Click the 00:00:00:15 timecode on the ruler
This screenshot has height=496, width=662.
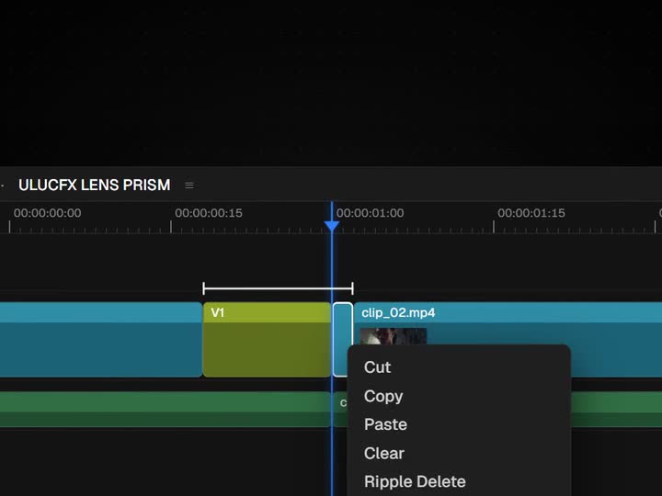tap(209, 213)
